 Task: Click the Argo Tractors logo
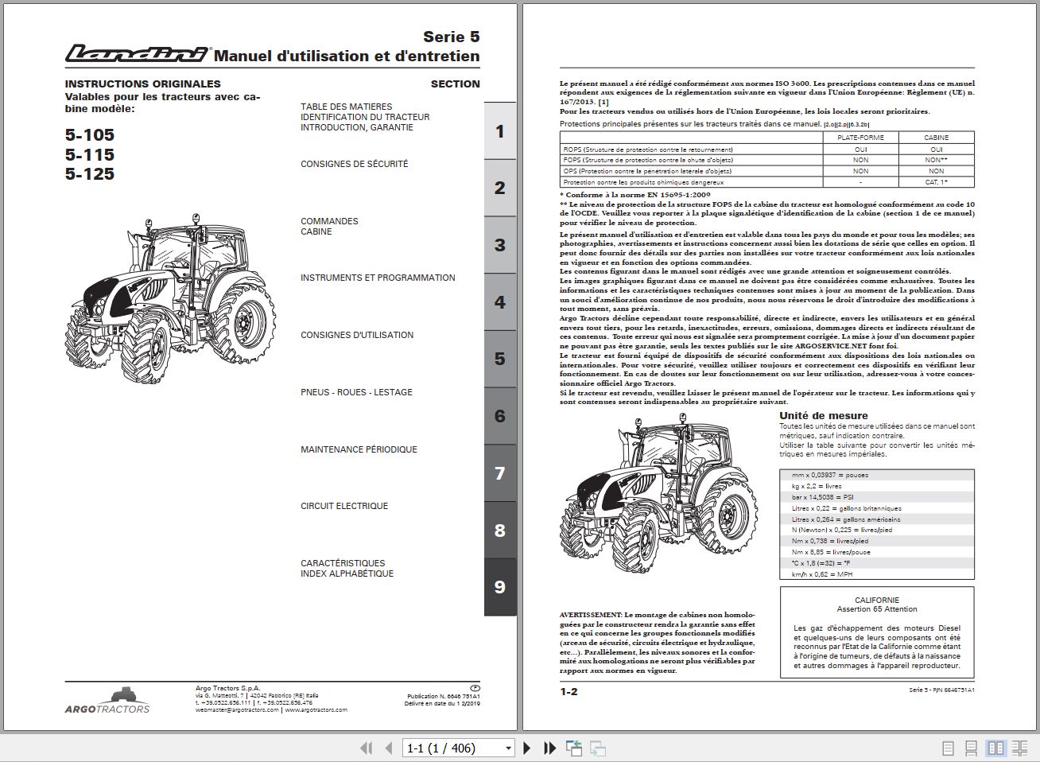[x=107, y=700]
